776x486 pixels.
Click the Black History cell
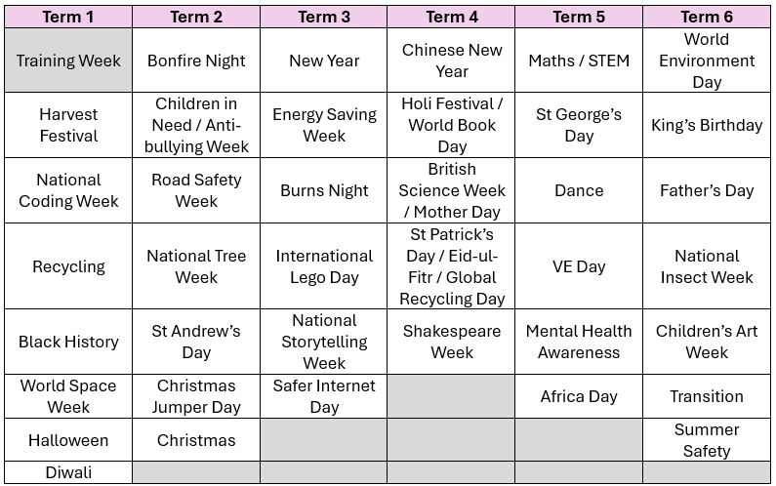coord(68,342)
